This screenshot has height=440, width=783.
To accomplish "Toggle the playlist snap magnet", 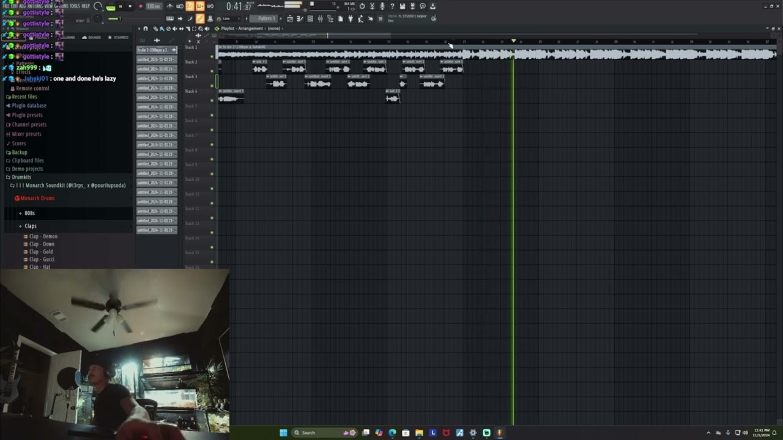I will pyautogui.click(x=145, y=29).
